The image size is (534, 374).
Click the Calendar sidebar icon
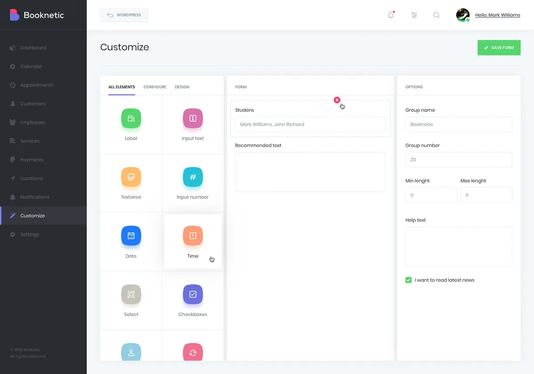coord(12,66)
